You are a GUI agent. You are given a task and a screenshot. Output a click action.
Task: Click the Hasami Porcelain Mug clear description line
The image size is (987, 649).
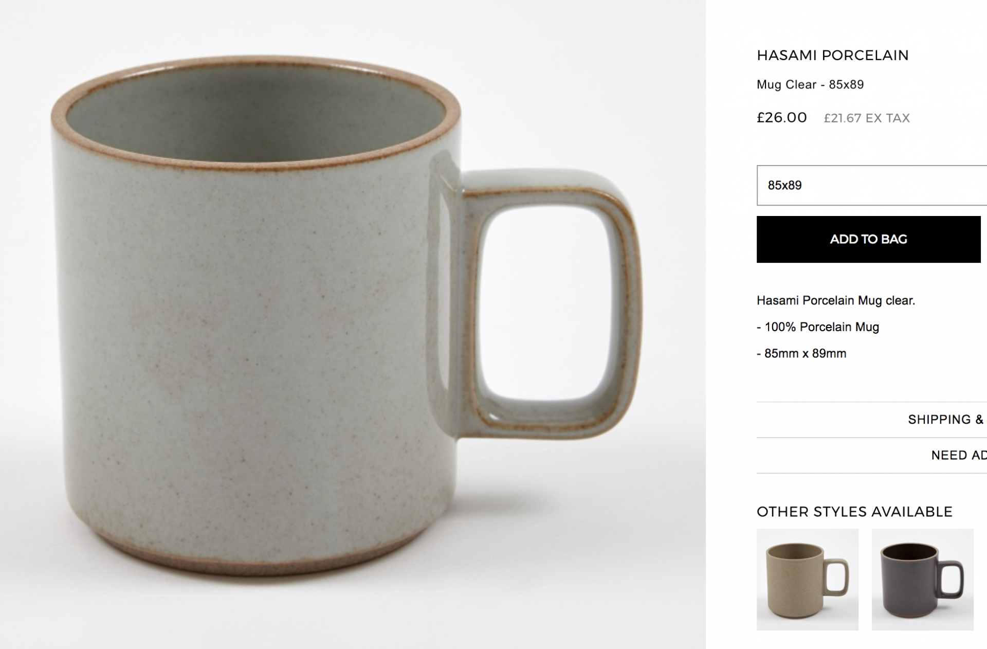835,300
